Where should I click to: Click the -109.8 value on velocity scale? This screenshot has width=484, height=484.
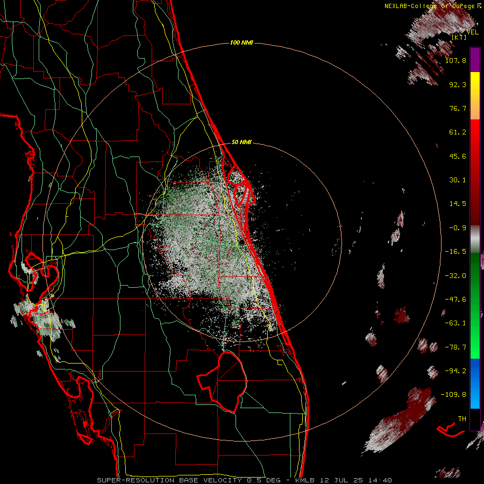pos(453,395)
